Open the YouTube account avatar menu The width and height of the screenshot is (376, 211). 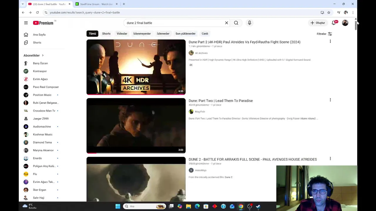click(x=345, y=23)
